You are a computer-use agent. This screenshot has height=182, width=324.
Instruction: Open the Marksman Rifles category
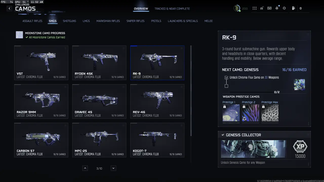click(x=108, y=21)
